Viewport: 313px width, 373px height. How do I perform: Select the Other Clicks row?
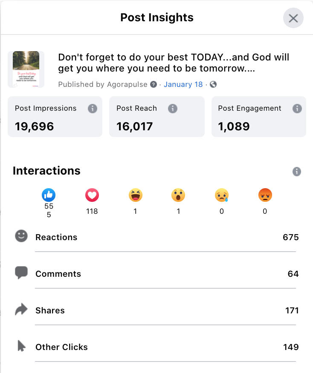coord(157,347)
